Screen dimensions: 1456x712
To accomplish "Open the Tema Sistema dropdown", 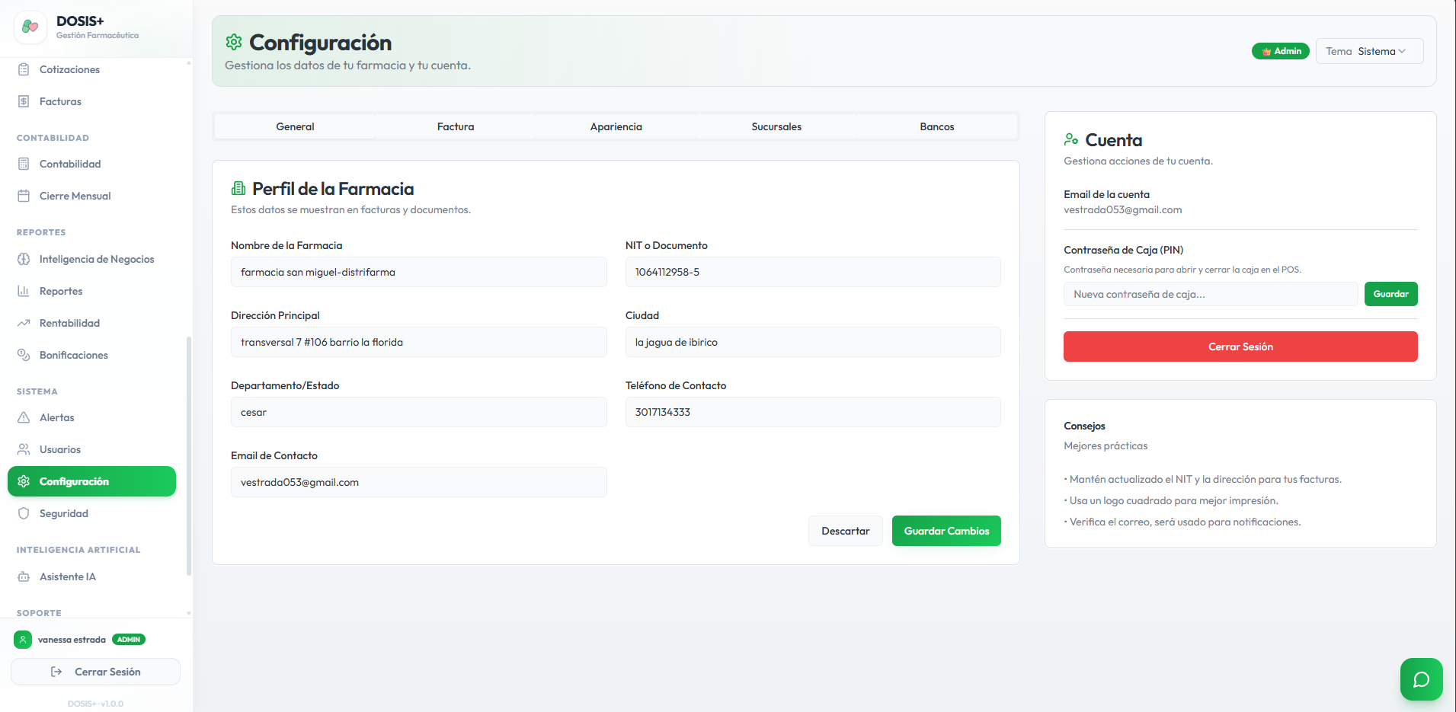I will (x=1369, y=51).
